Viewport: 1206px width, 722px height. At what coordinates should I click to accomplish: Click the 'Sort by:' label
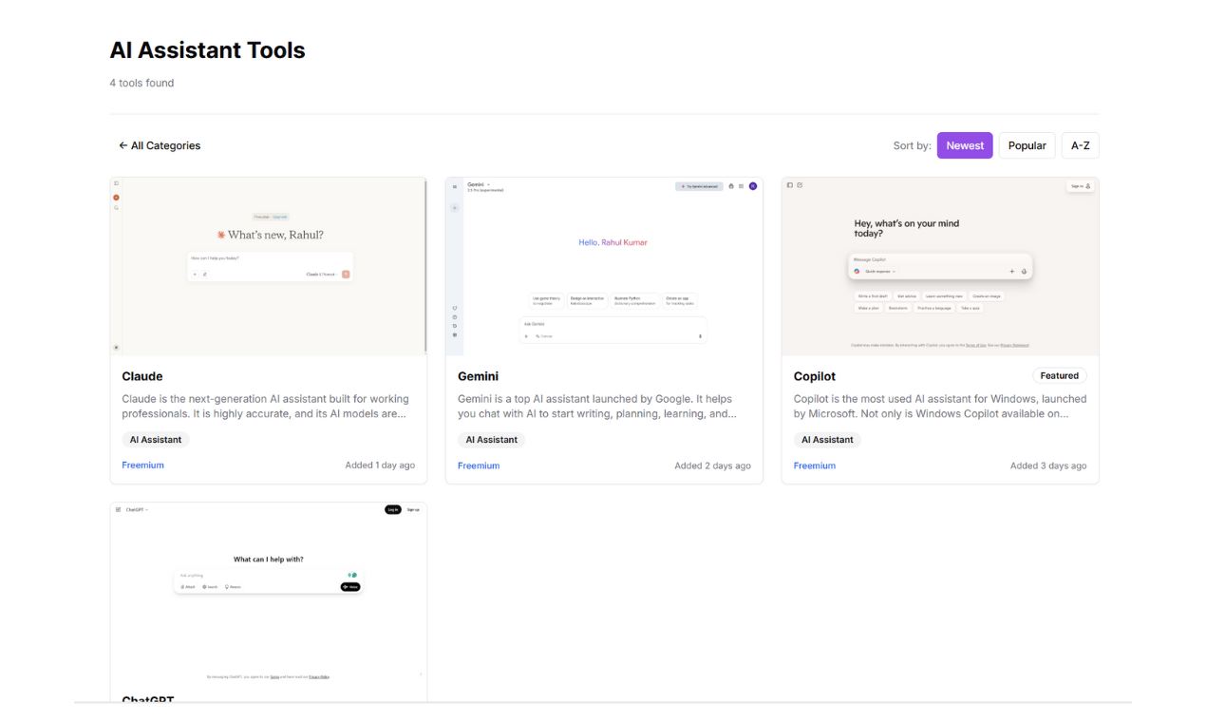pos(912,145)
